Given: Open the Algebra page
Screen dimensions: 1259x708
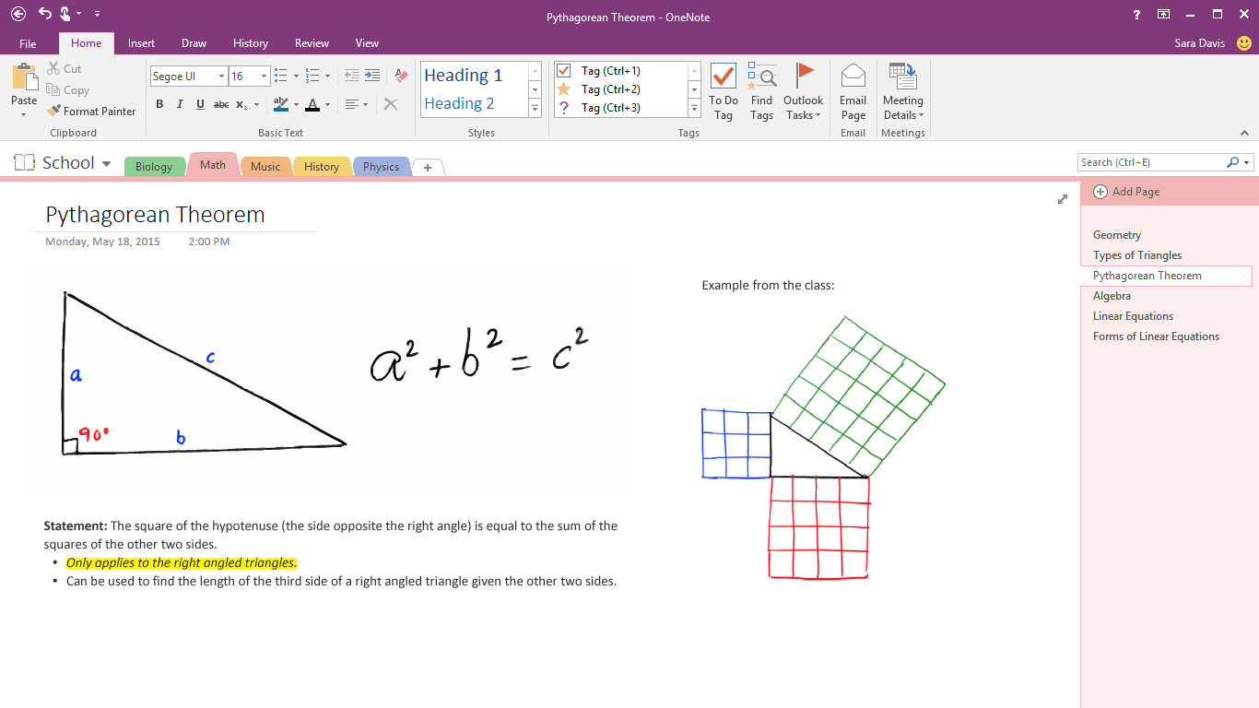Looking at the screenshot, I should pyautogui.click(x=1112, y=295).
